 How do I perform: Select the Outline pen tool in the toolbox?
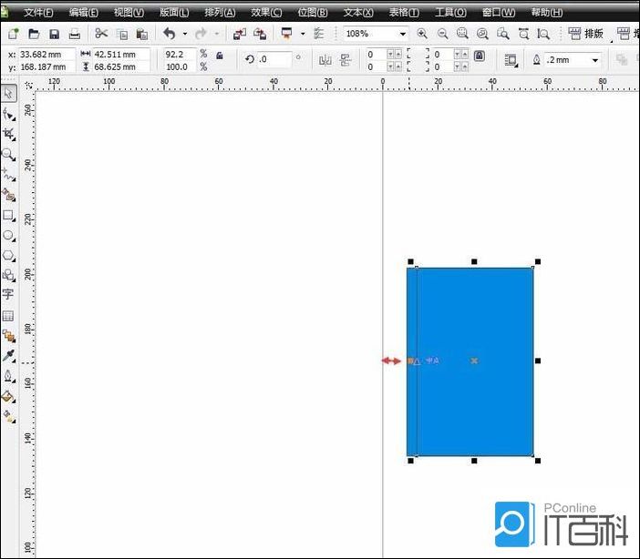[8, 376]
